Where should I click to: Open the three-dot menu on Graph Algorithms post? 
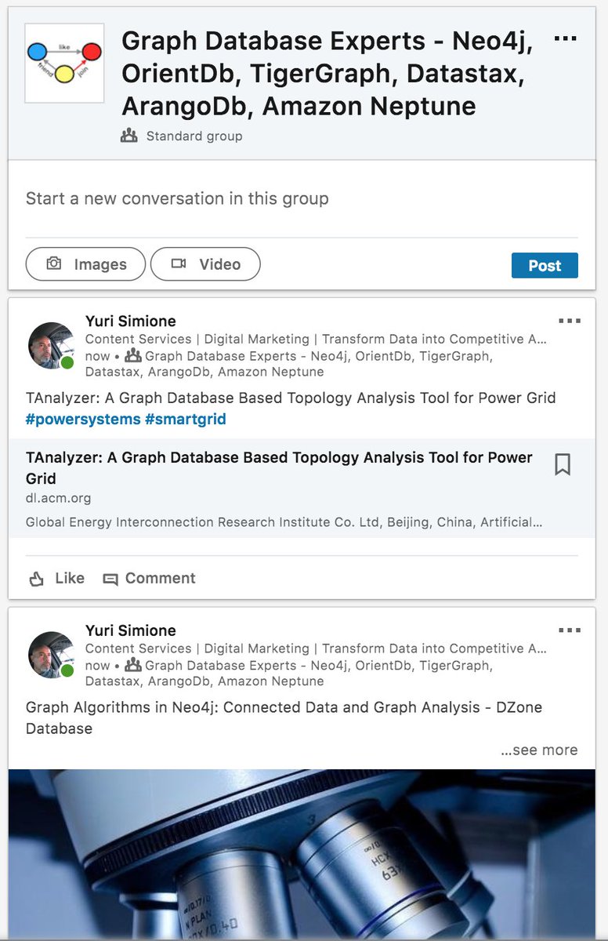[x=570, y=630]
